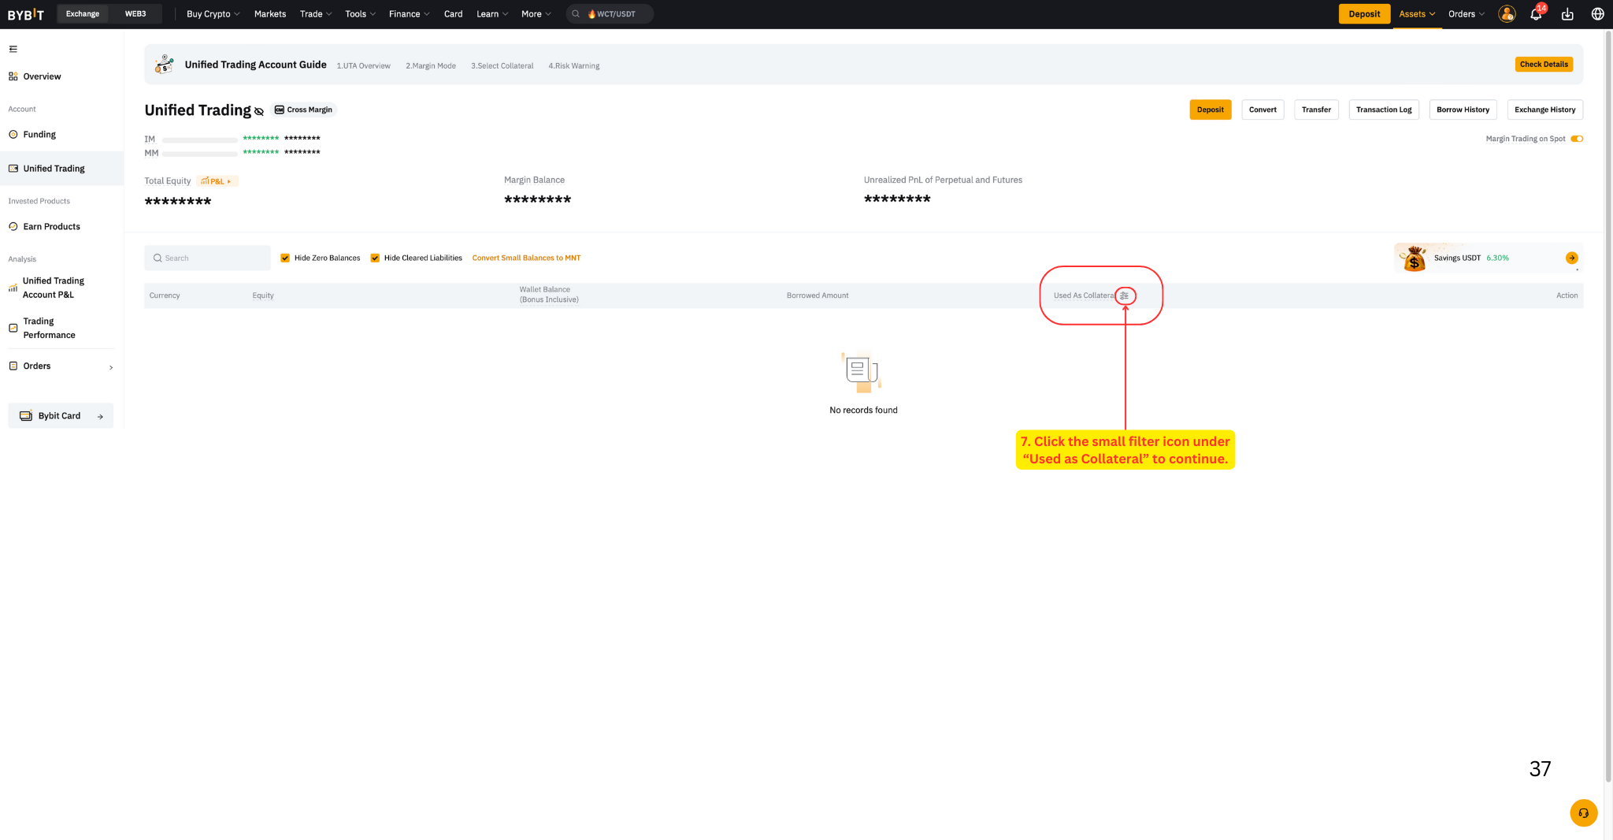Click the top bar Deposit button

1364,14
